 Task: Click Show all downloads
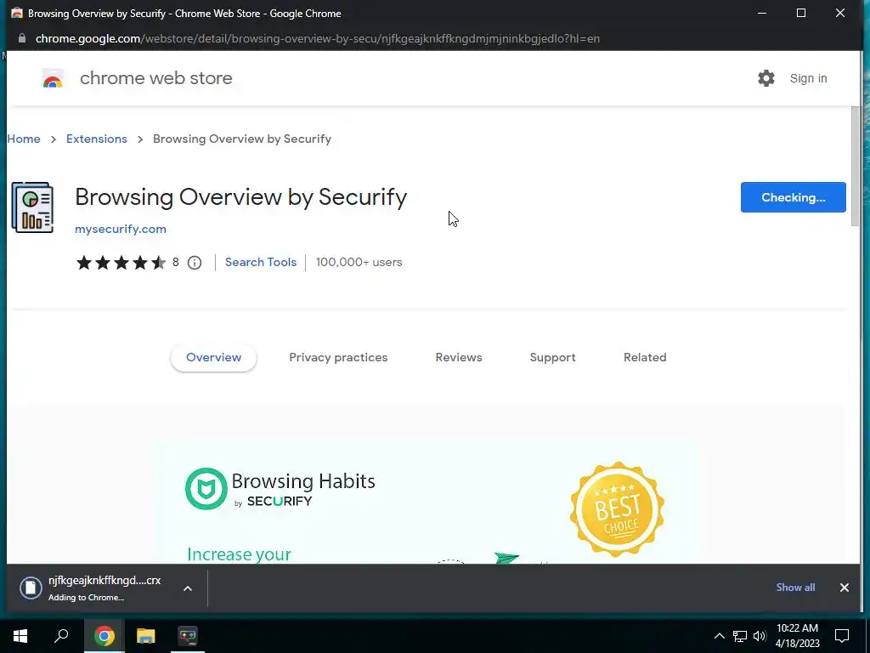795,588
